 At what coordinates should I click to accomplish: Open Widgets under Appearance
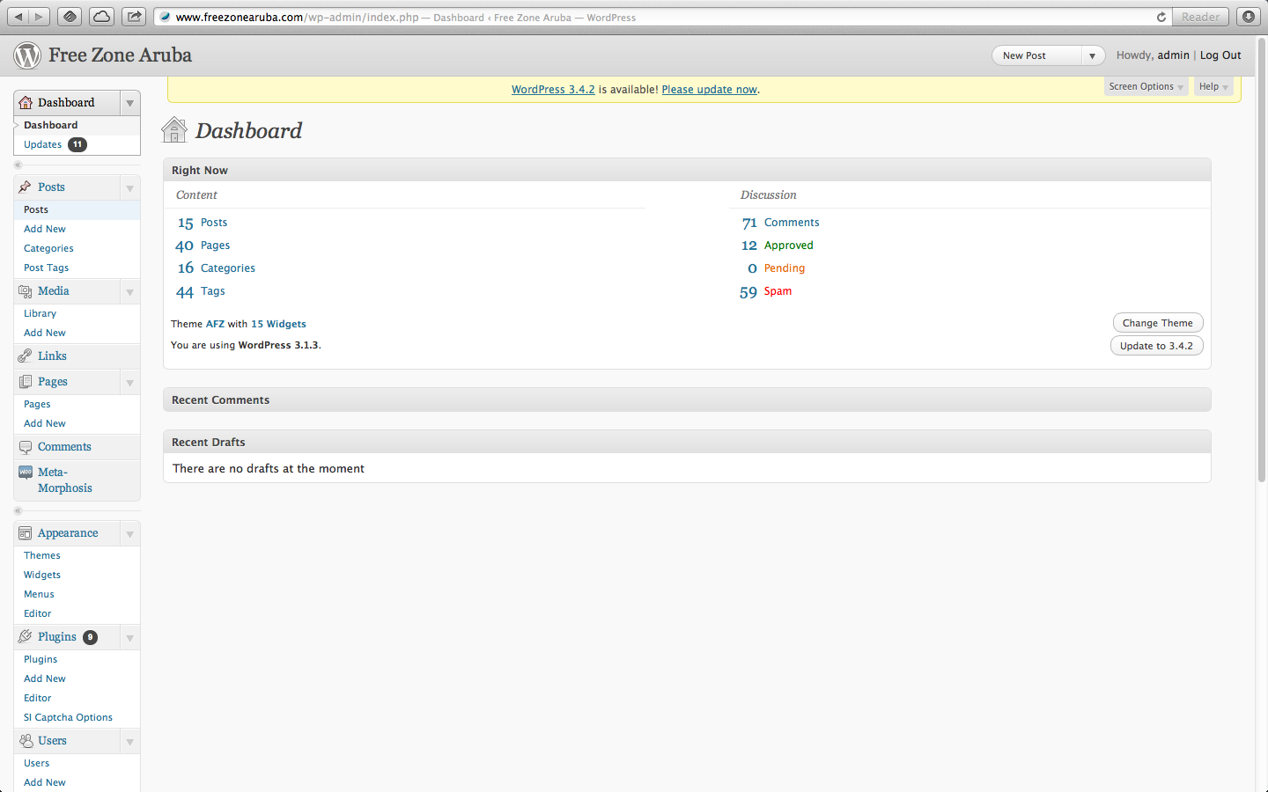pos(42,575)
